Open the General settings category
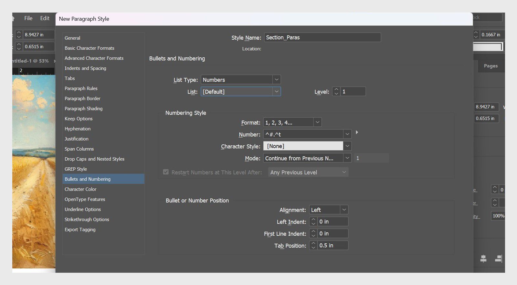Screen dimensions: 517x285 coord(103,38)
